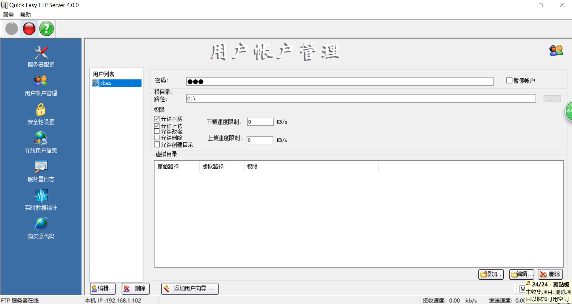
Task: Click the 虚拟路径 column header
Action: [x=222, y=167]
